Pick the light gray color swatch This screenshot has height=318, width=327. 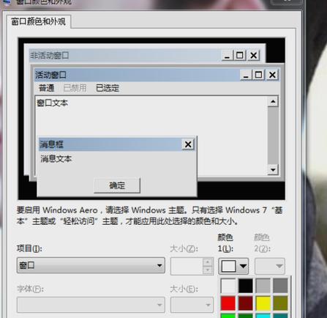263,286
